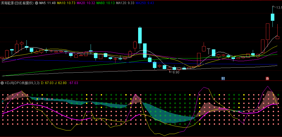
Task: Select the MA60: 10.13 label
Action: [106, 3]
